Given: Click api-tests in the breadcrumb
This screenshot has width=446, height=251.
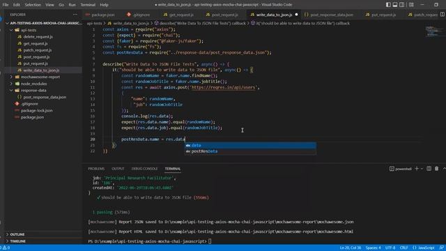Looking at the screenshot, I should tap(94, 23).
